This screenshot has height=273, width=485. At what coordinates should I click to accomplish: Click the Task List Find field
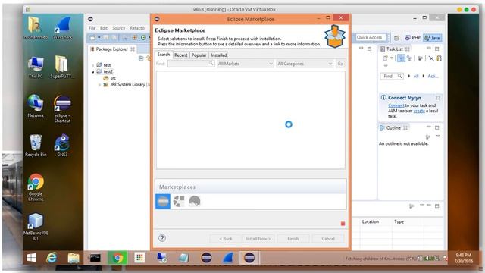[x=391, y=76]
